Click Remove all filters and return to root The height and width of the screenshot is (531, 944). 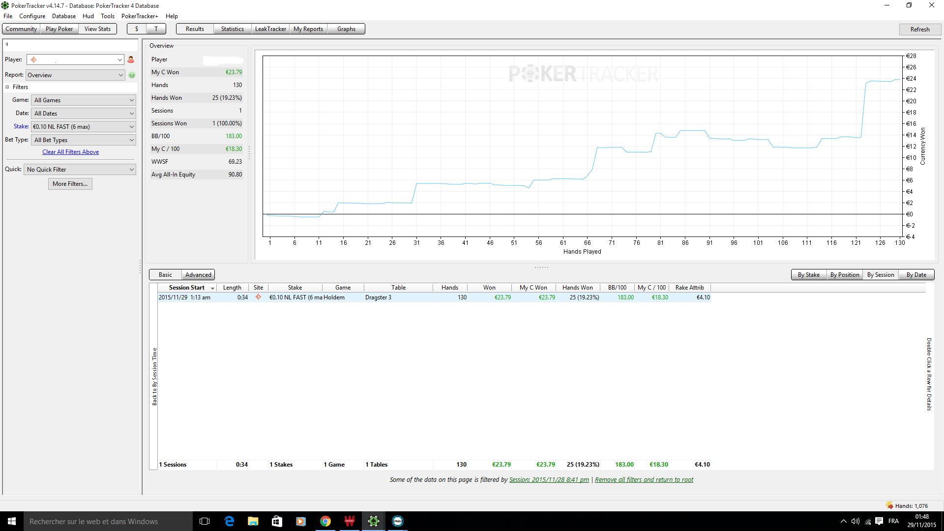click(x=644, y=480)
